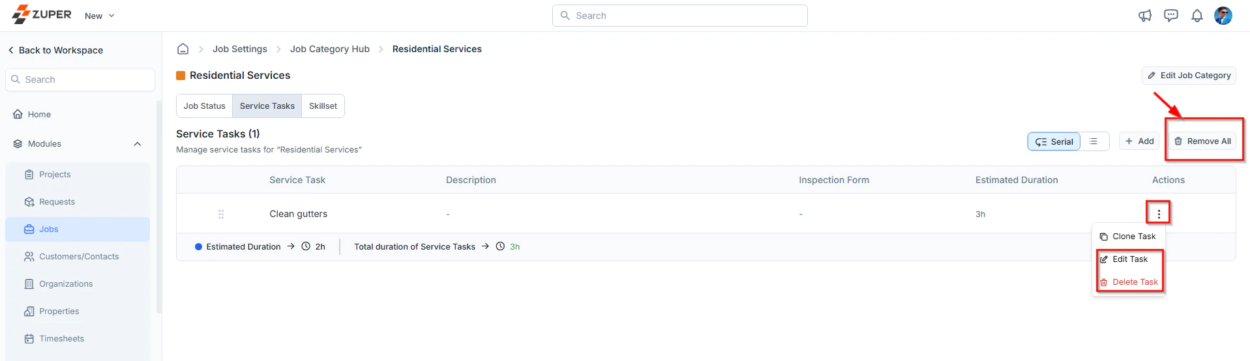Focus the sidebar Search field
The height and width of the screenshot is (361, 1250).
click(x=80, y=79)
